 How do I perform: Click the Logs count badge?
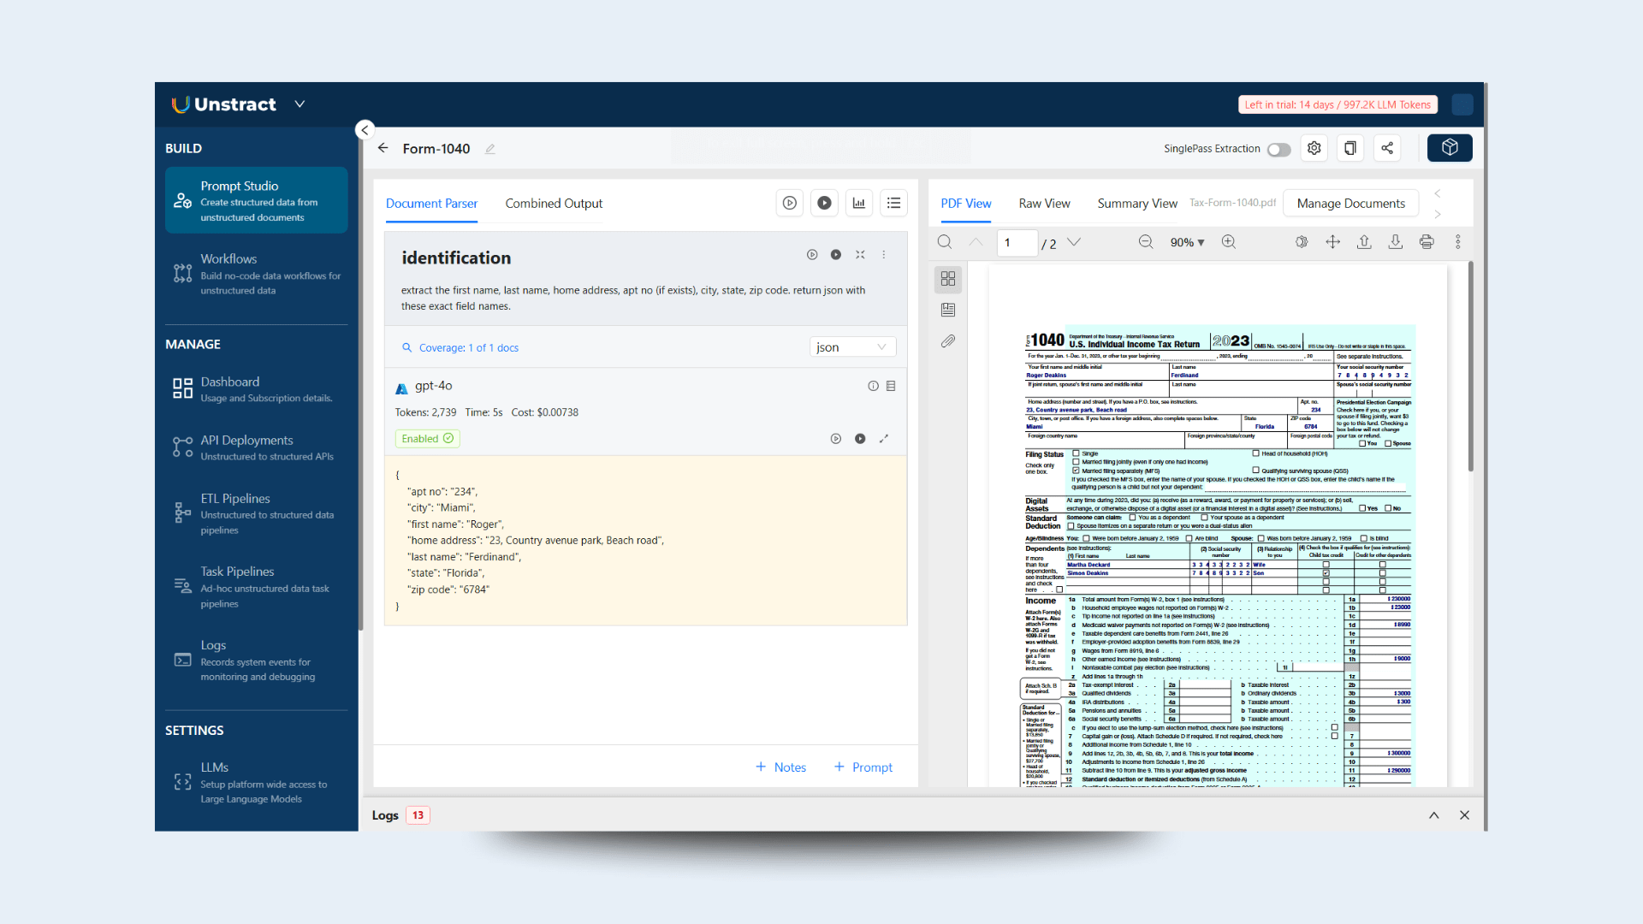(417, 814)
